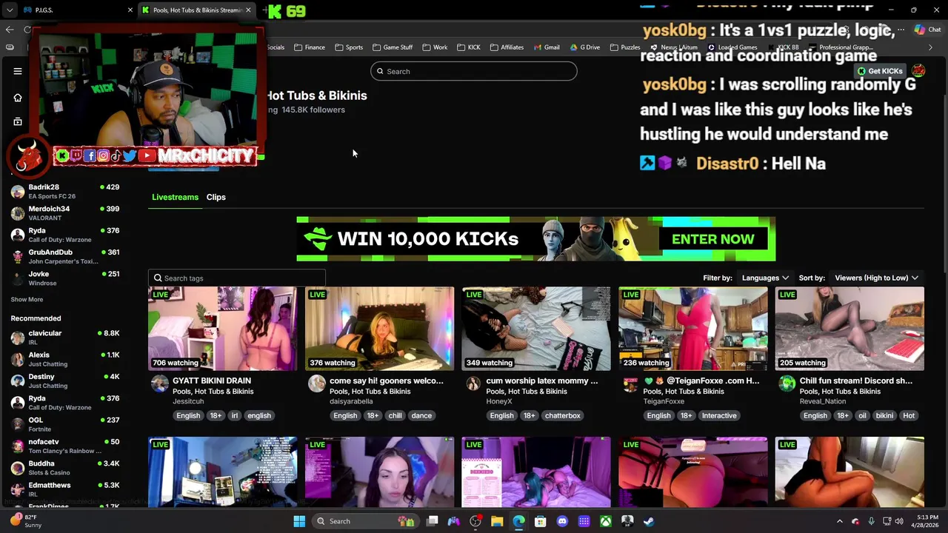The width and height of the screenshot is (948, 533).
Task: Click the Interactive tag under TeiganFoxxe
Action: [719, 415]
